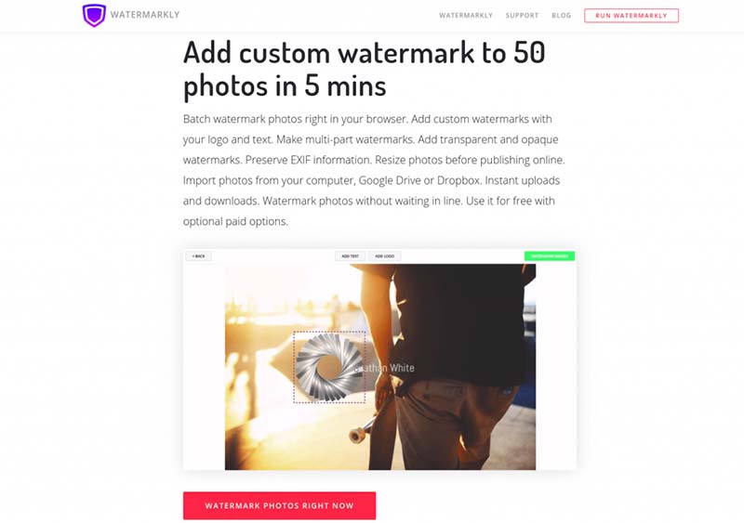
Task: Select the aperture logo watermark in the photo
Action: (328, 366)
